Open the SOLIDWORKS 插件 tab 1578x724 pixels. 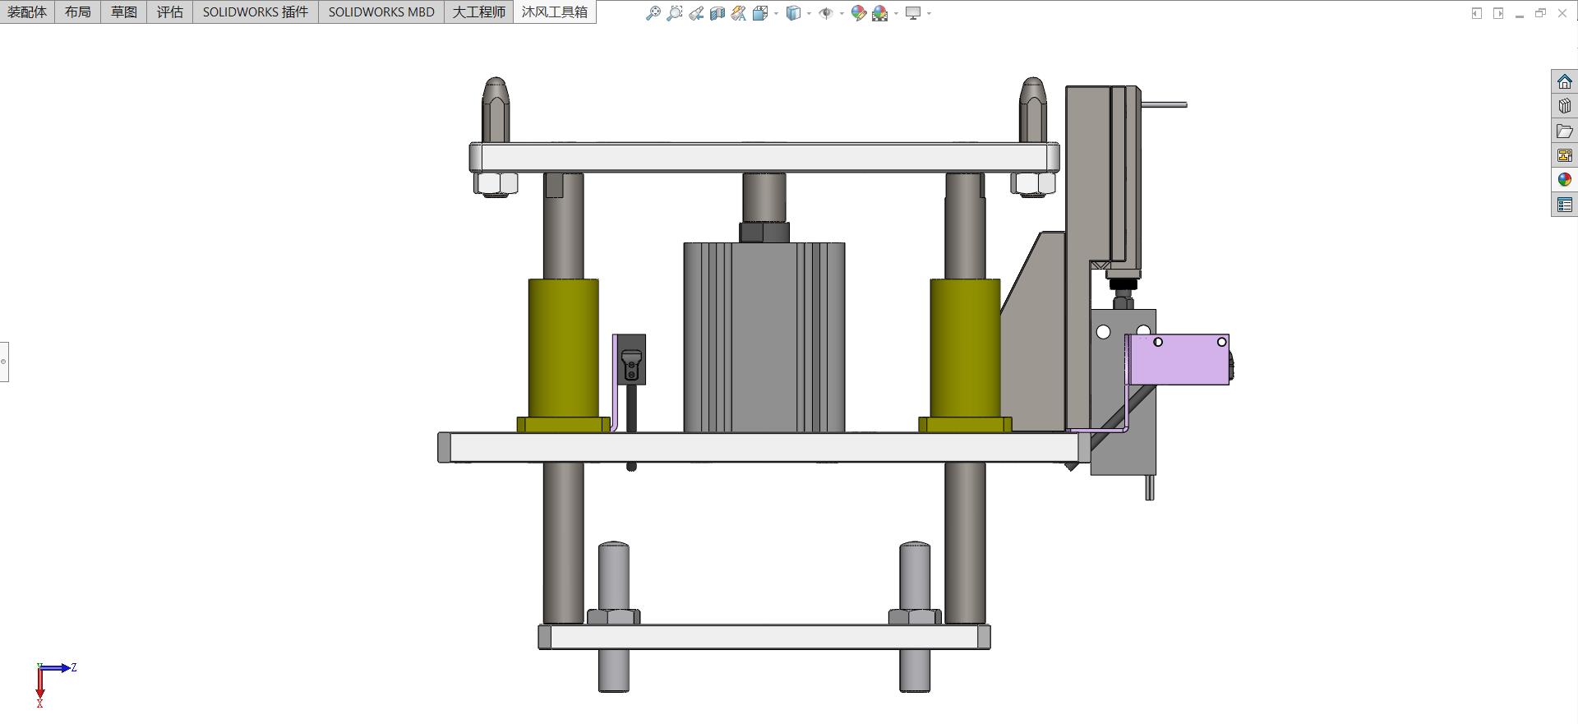[256, 12]
